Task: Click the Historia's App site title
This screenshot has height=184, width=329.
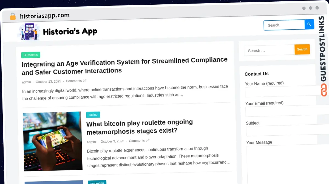Action: coord(70,32)
